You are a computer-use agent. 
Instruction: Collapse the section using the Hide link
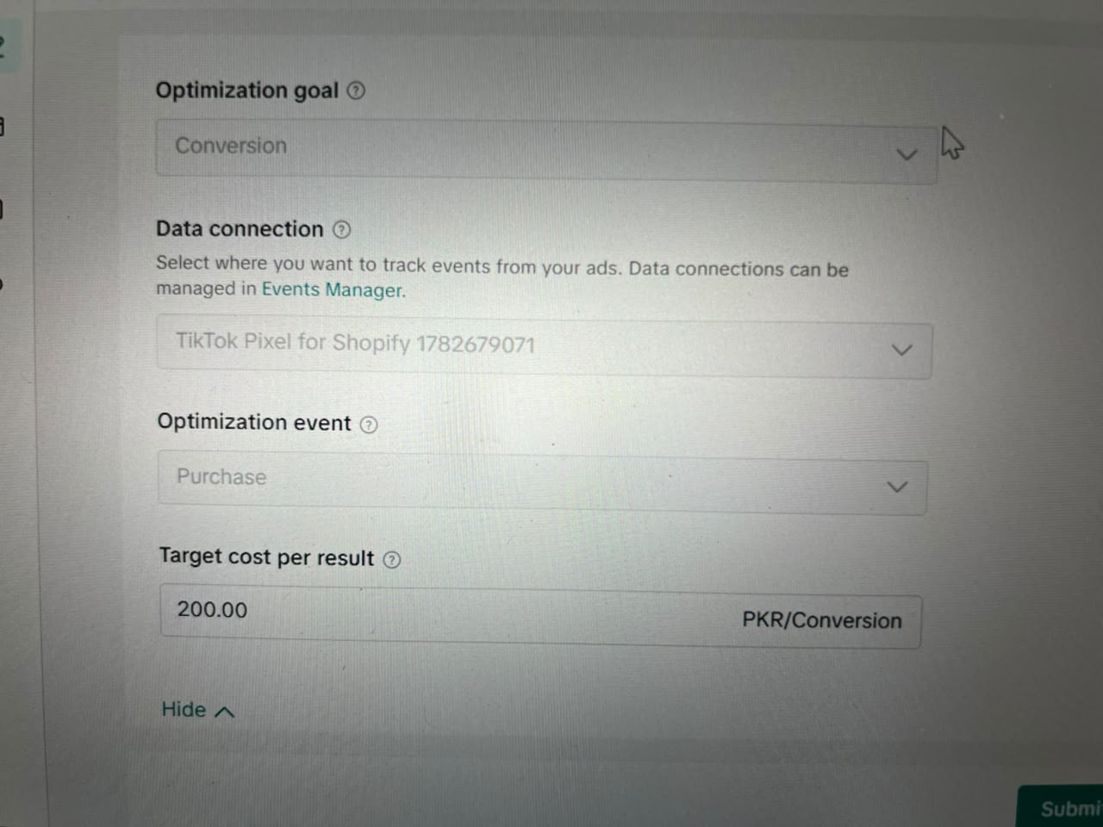coord(198,710)
